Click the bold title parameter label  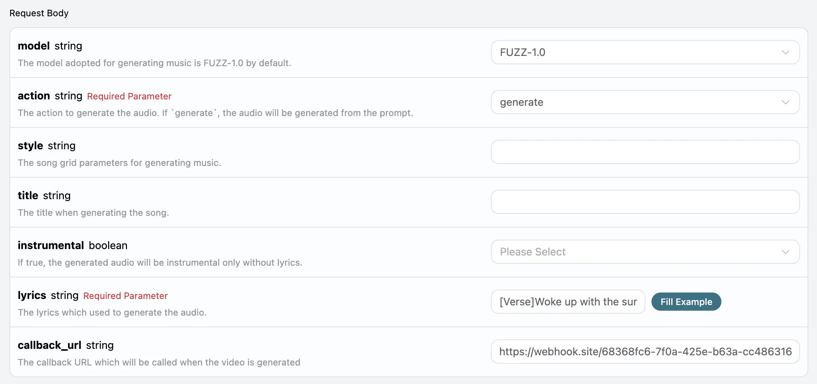[28, 195]
